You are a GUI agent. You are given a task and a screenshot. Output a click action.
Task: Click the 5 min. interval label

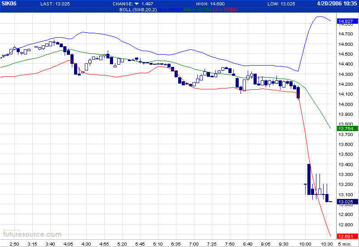pos(347,243)
